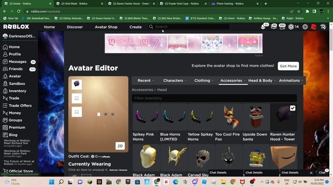
Task: Open File Explorer from the taskbar
Action: point(223,182)
